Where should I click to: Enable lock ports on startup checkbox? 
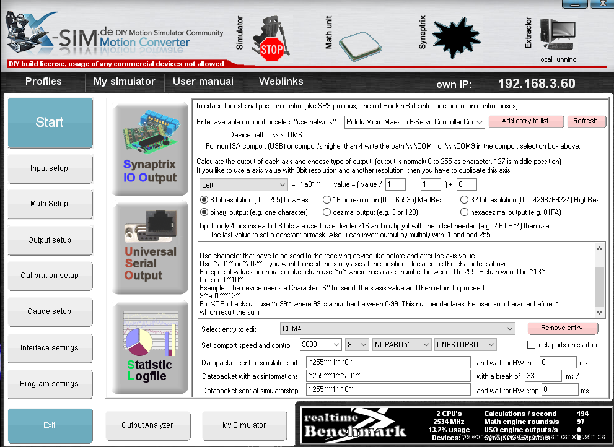(x=531, y=345)
